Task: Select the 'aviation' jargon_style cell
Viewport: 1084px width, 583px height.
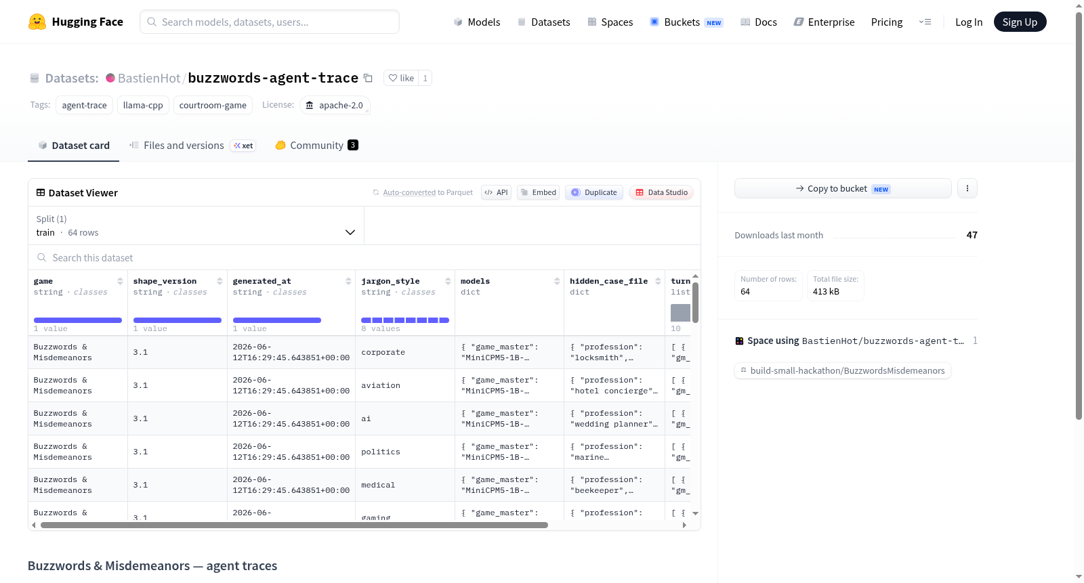Action: [x=404, y=385]
